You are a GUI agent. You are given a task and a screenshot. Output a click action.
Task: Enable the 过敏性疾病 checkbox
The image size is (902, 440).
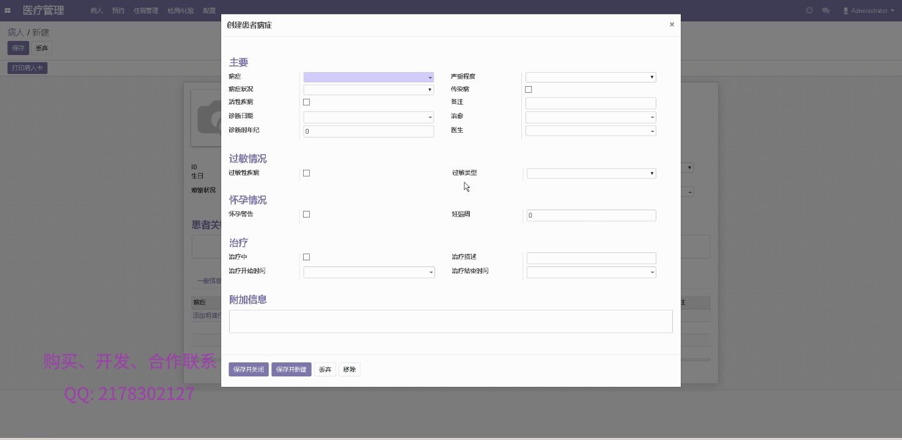pyautogui.click(x=306, y=173)
